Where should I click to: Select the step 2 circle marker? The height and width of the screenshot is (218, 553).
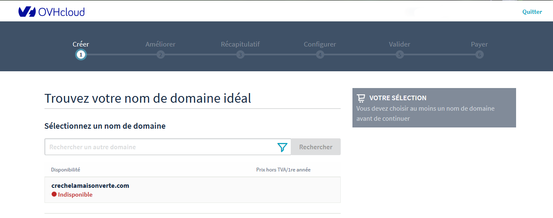(x=160, y=54)
